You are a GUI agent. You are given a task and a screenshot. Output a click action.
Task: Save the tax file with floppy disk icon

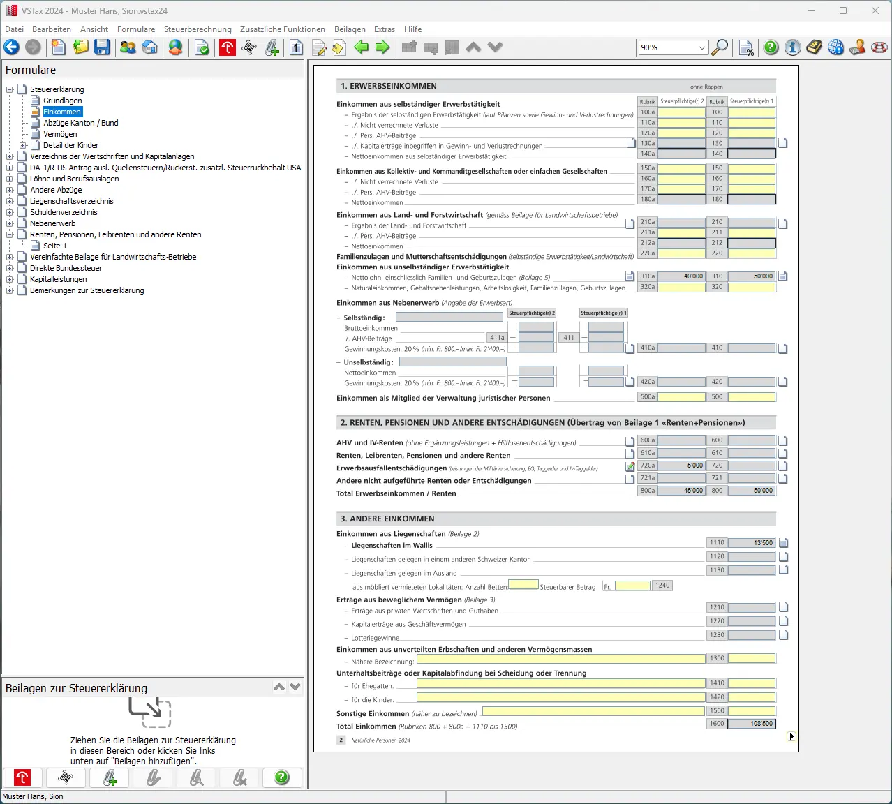103,47
